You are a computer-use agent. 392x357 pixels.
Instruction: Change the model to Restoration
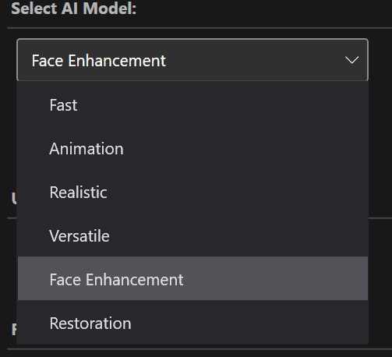coord(192,322)
